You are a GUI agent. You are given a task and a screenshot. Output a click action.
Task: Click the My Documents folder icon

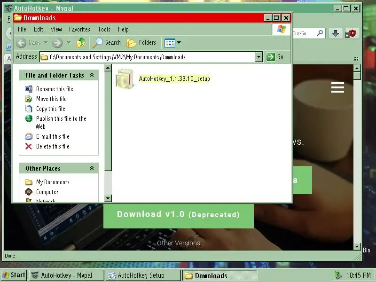coord(29,182)
